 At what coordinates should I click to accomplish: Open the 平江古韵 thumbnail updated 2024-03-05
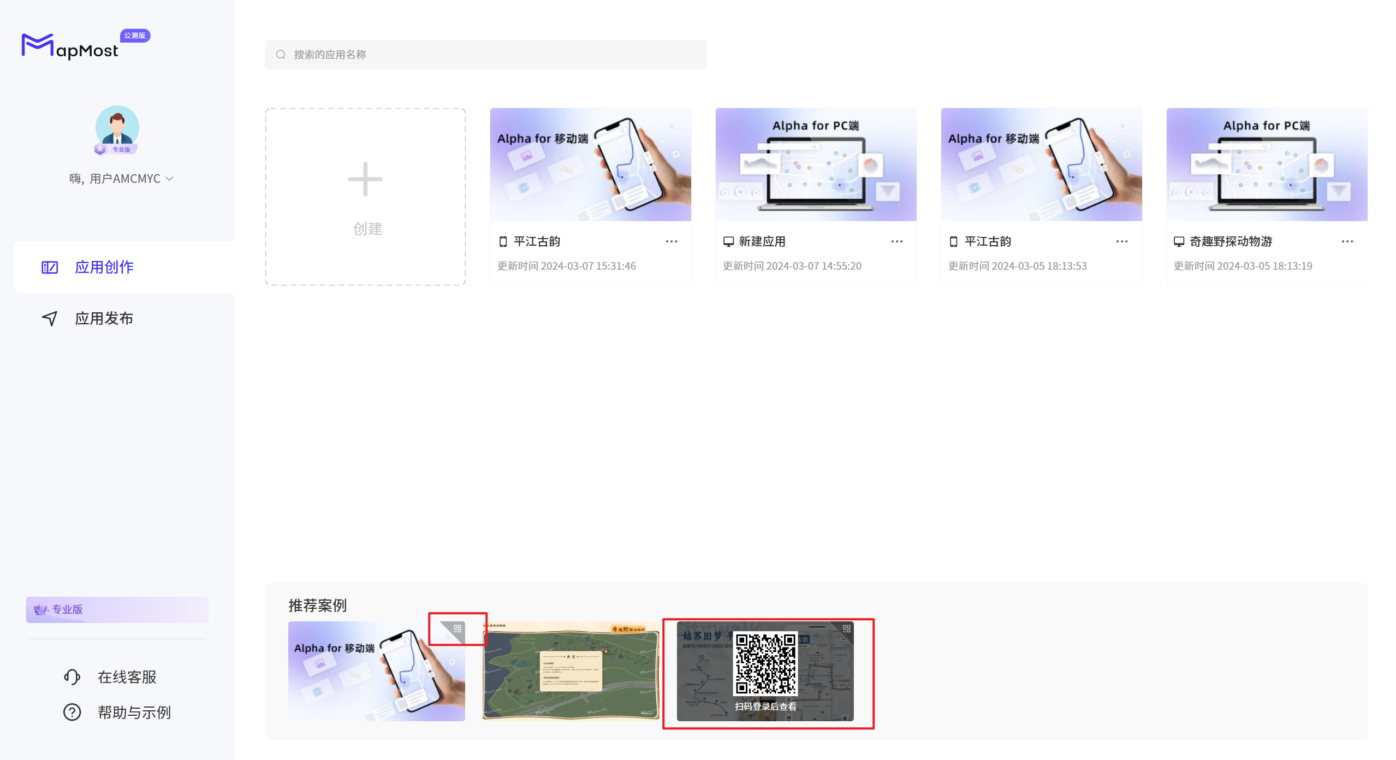[x=1041, y=164]
